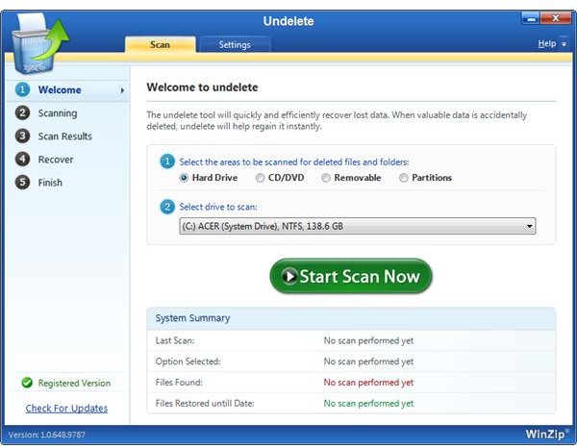This screenshot has height=448, width=577.
Task: Switch to the Scan tab
Action: (x=160, y=44)
